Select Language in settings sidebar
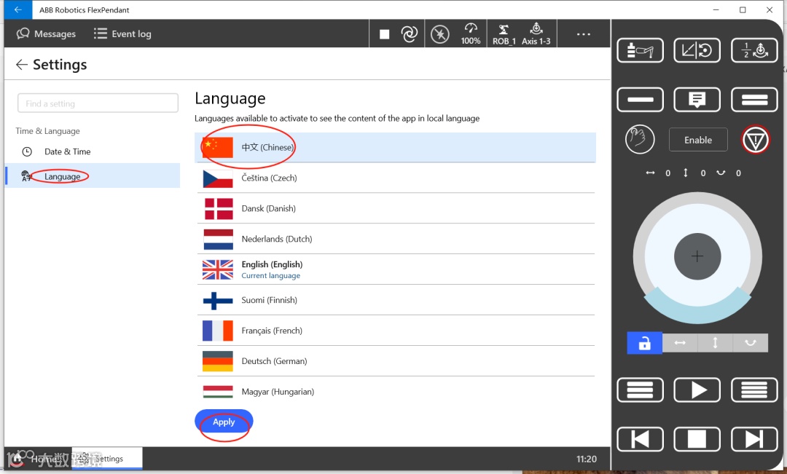This screenshot has width=787, height=474. coord(93,176)
